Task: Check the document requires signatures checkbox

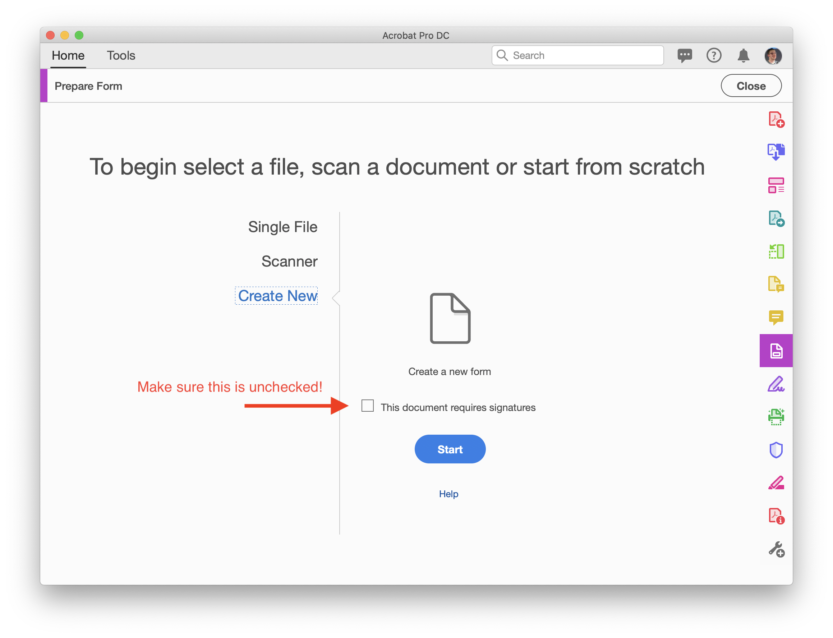Action: pos(367,406)
